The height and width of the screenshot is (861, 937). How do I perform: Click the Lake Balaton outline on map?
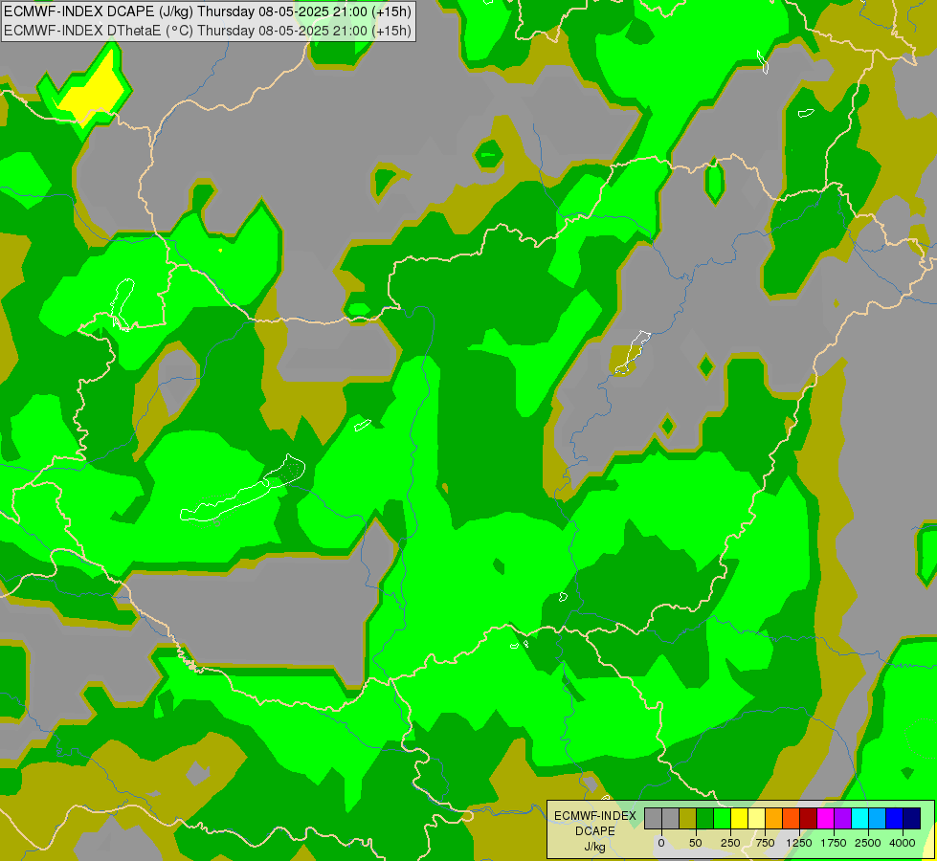coord(244,490)
